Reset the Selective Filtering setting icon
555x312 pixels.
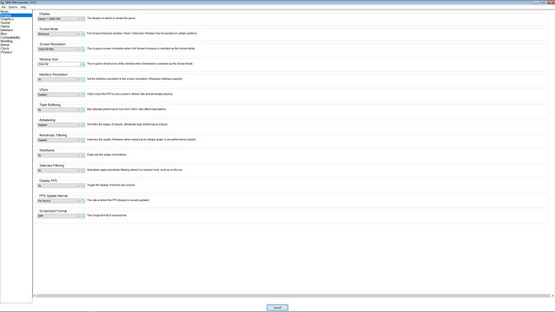click(x=83, y=171)
